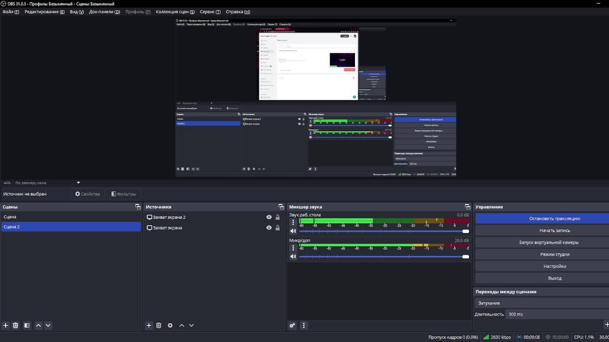Lock the Захват экрана 2 source
609x342 pixels.
pos(278,217)
